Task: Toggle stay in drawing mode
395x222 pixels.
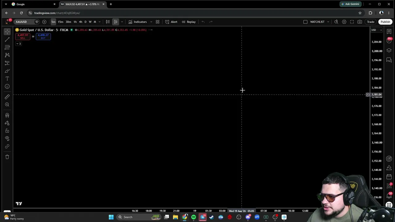Action: [x=7, y=123]
